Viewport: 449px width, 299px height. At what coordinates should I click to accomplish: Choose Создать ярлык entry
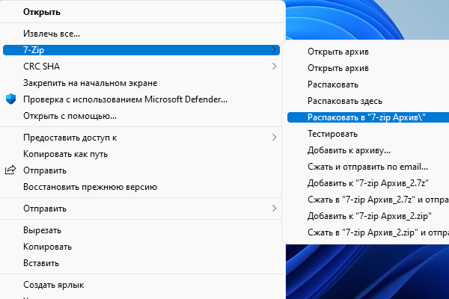(141, 285)
